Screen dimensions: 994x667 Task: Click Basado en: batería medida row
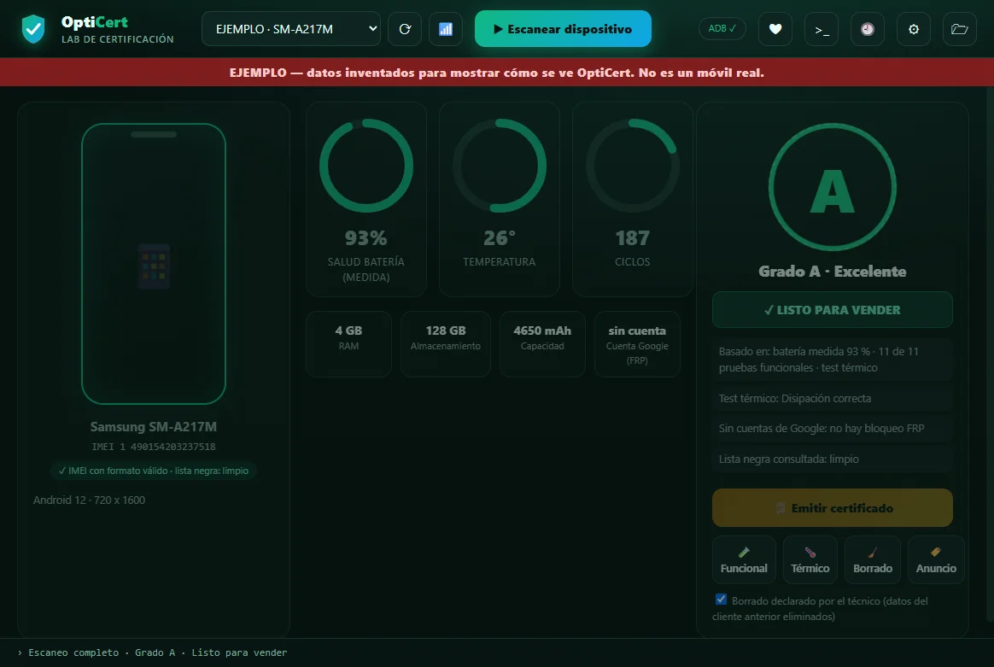point(833,360)
